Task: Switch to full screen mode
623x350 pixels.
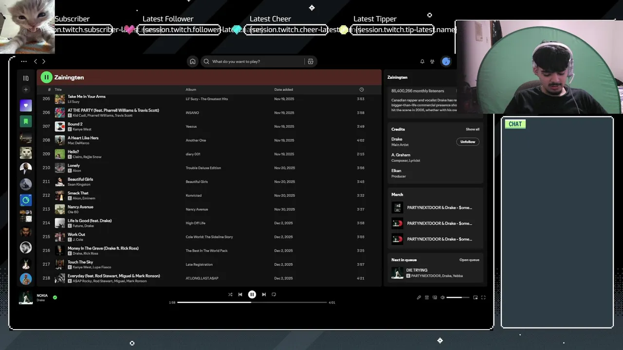Action: click(483, 297)
